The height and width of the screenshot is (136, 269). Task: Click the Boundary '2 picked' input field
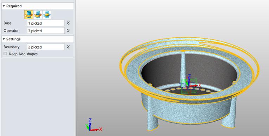pos(46,47)
